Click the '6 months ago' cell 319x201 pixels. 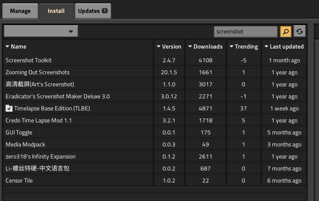point(284,180)
